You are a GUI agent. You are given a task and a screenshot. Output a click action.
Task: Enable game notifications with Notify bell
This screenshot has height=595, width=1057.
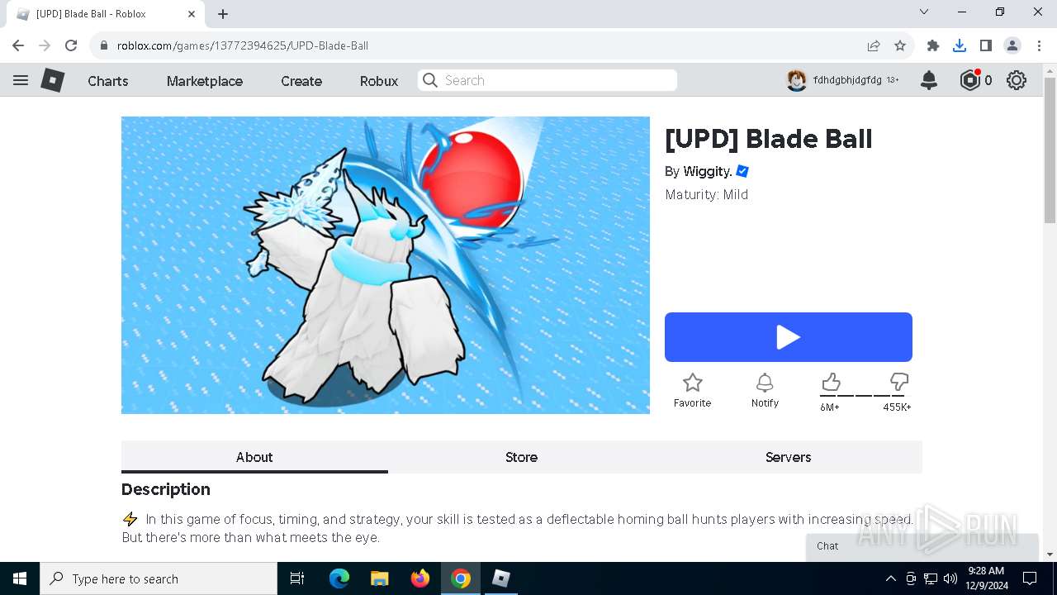click(x=765, y=383)
